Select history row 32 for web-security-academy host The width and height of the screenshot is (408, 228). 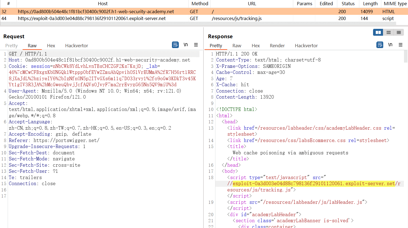[204, 12]
